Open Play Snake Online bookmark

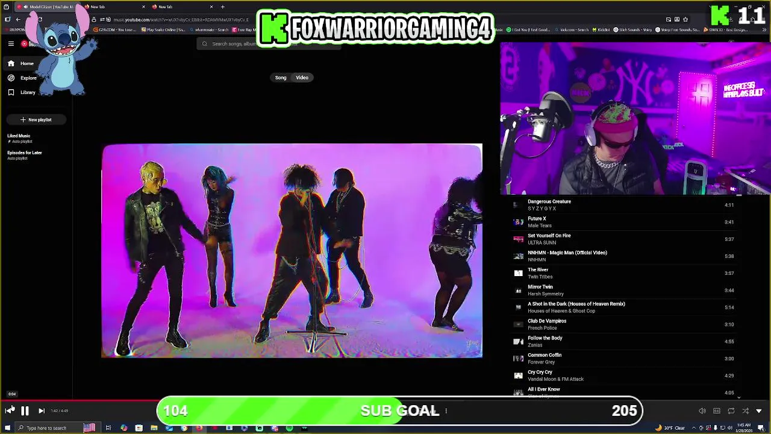[x=164, y=29]
